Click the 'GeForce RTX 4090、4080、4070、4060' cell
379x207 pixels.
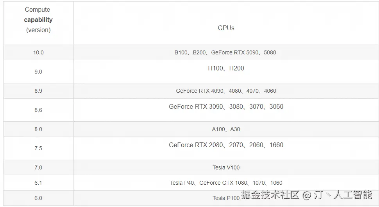[226, 91]
